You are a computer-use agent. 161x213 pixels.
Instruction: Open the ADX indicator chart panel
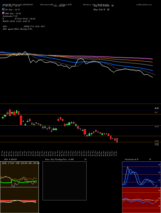(x=19, y=174)
